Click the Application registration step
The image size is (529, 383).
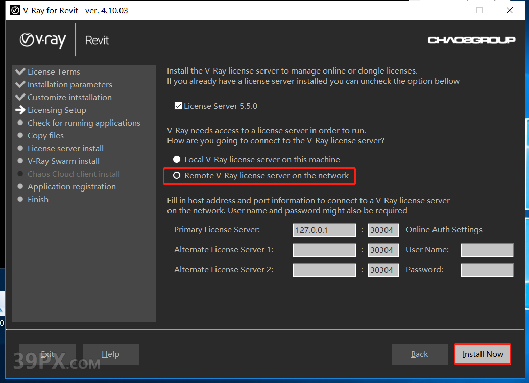pos(71,187)
